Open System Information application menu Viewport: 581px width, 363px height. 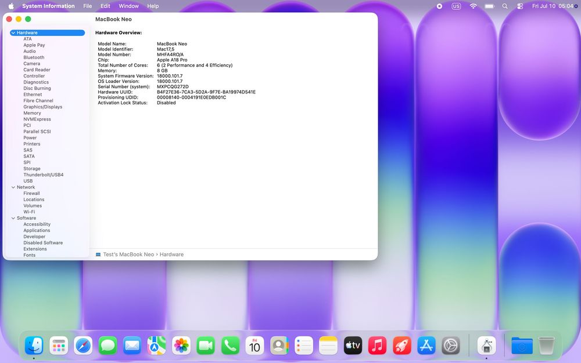point(48,6)
